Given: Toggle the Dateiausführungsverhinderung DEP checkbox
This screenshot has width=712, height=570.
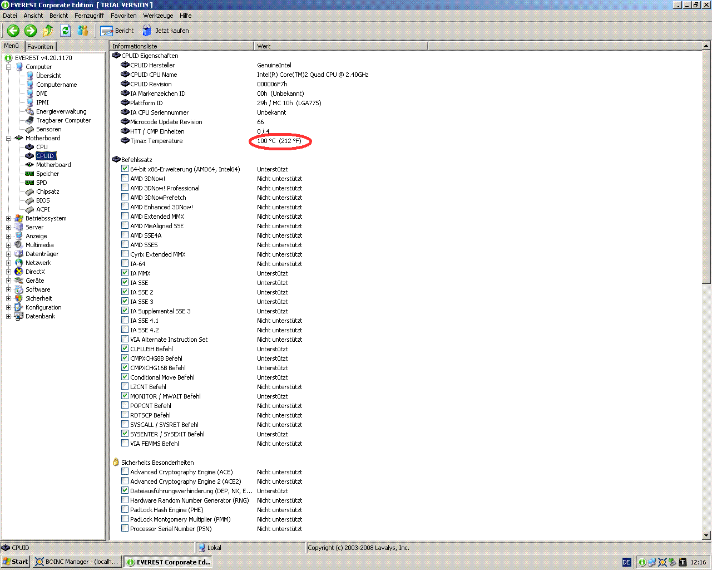Looking at the screenshot, I should (x=125, y=490).
